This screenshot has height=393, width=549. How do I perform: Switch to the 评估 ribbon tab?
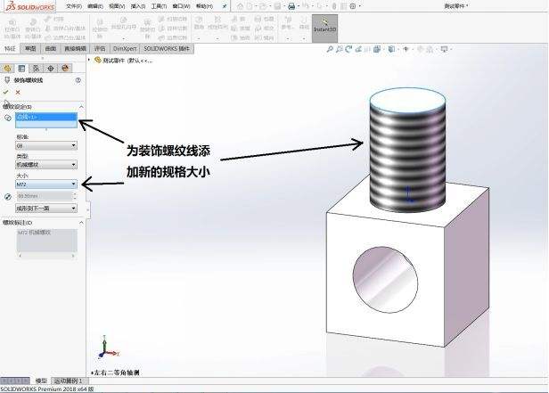coord(100,49)
